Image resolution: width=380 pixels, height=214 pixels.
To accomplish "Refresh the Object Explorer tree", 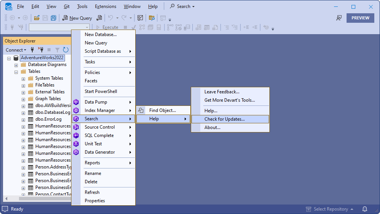I will click(x=66, y=50).
